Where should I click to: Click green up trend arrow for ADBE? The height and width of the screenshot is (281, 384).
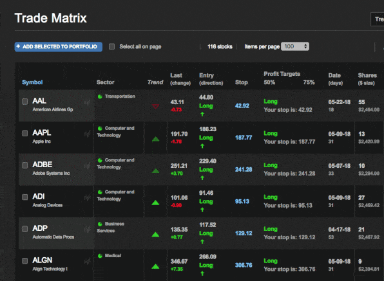click(155, 171)
